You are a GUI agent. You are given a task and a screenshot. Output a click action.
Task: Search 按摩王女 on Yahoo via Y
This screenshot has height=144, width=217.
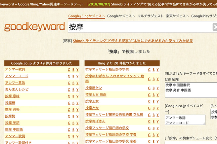point(158,101)
